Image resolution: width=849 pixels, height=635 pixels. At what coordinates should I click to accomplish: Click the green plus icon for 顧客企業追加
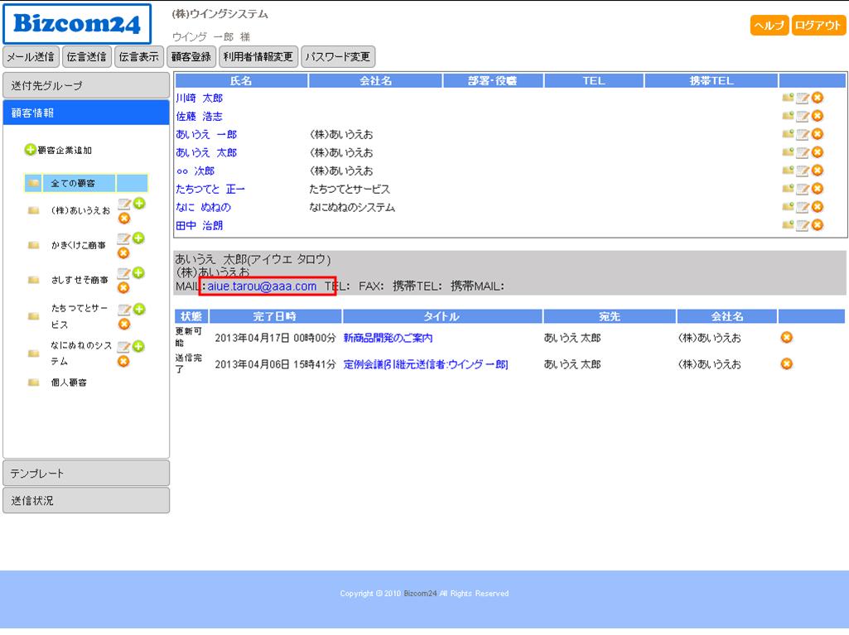click(x=31, y=150)
